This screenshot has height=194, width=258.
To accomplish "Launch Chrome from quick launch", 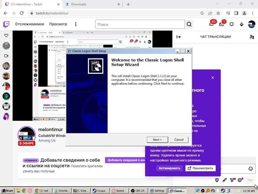I will [x=24, y=191].
